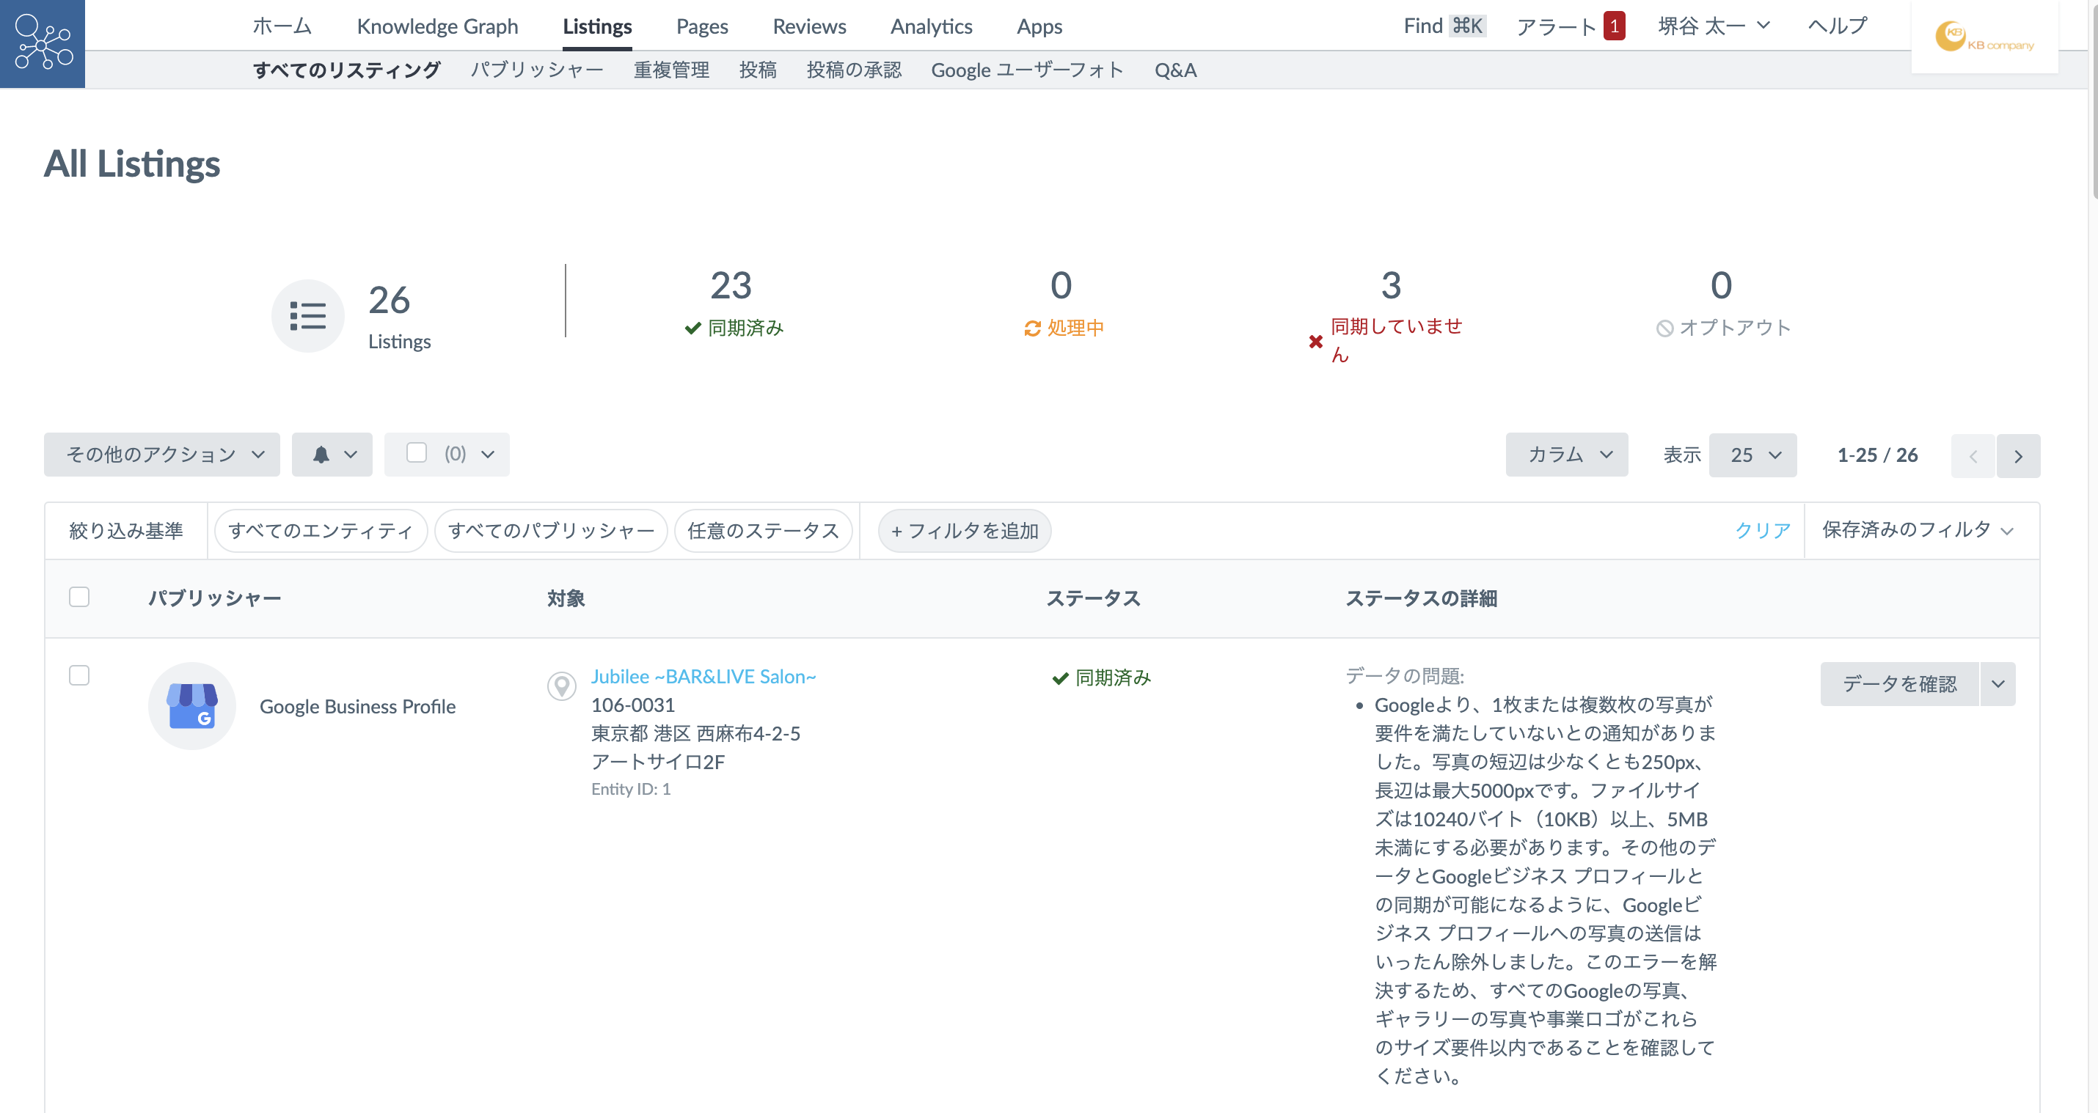Click the Listings list icon circle
2098x1113 pixels.
point(308,316)
